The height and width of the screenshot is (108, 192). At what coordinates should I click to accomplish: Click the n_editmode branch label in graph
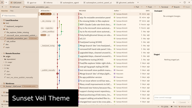click(46, 14)
